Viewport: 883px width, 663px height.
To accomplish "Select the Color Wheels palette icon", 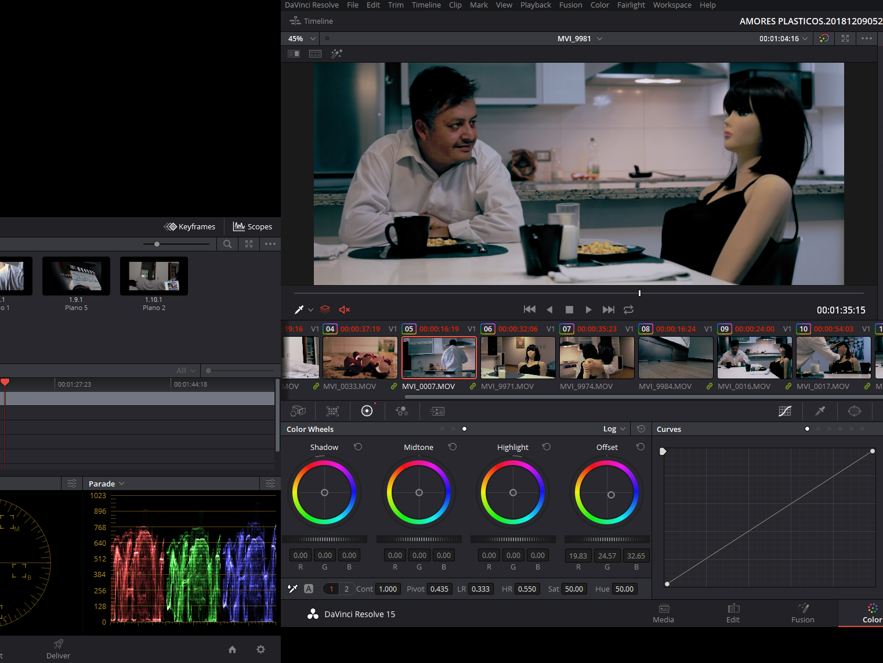I will tap(367, 411).
